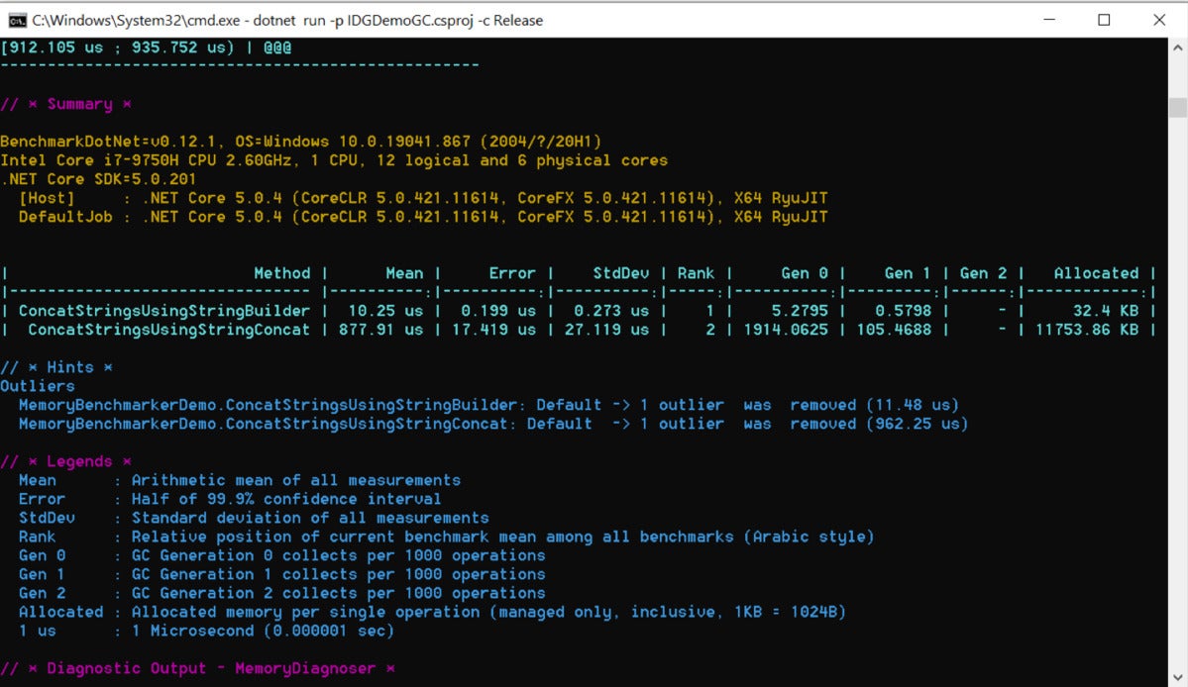Click the scrollbar up arrow
1188x687 pixels.
point(1177,47)
